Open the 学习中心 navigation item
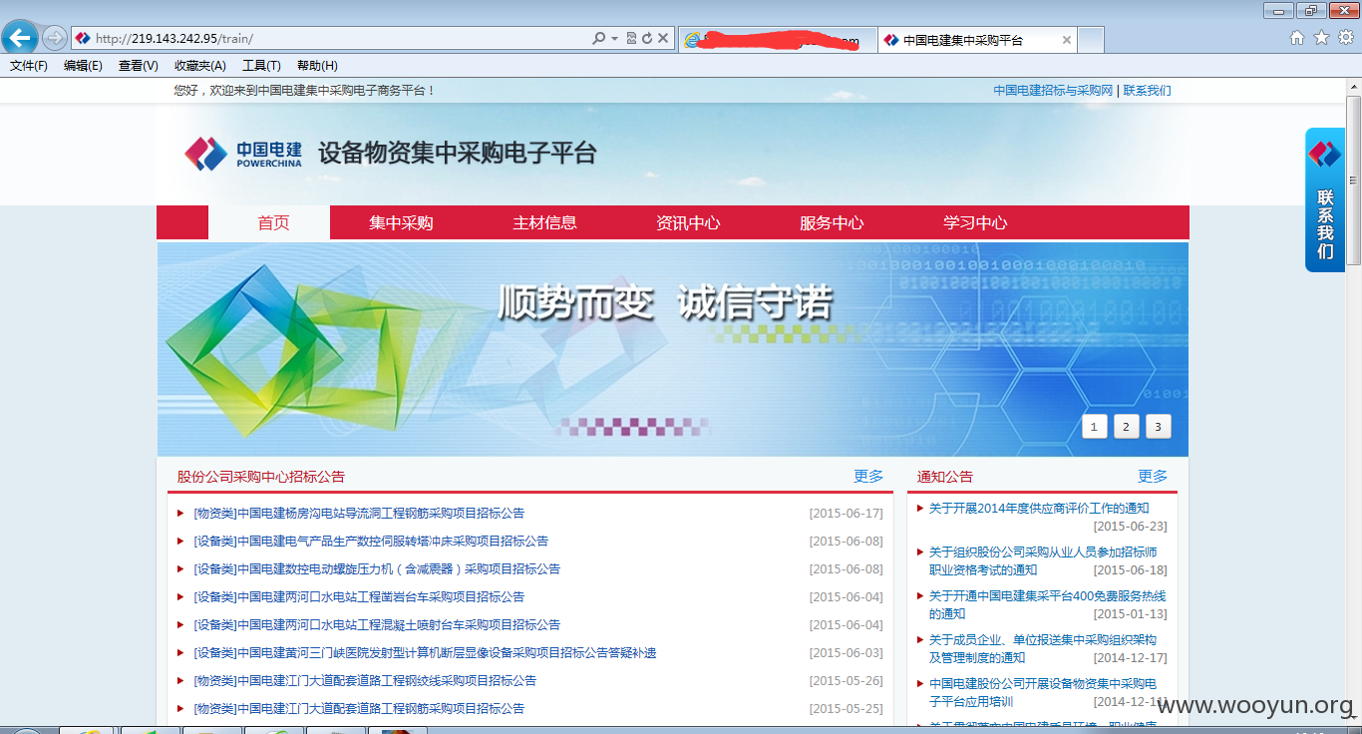The width and height of the screenshot is (1362, 734). (975, 223)
